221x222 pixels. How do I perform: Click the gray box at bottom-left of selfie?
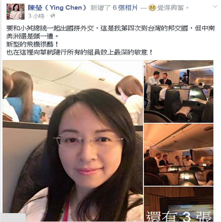click(14, 217)
